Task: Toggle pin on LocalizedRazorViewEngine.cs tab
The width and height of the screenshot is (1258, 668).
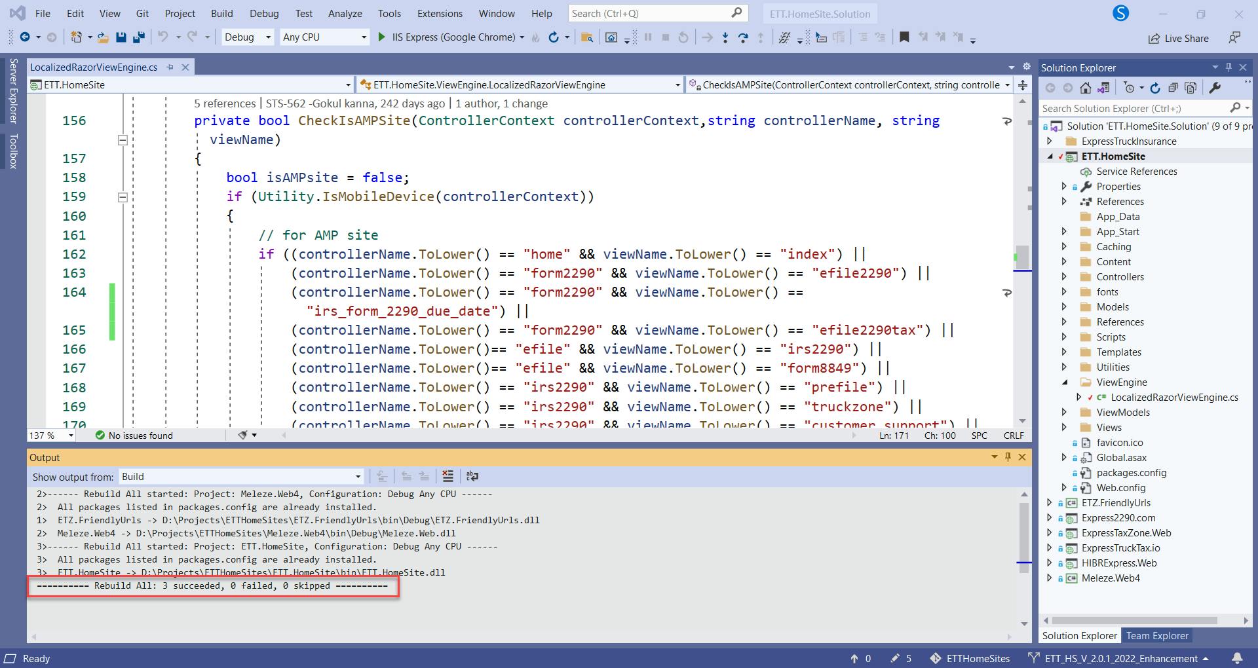Action: (x=170, y=67)
